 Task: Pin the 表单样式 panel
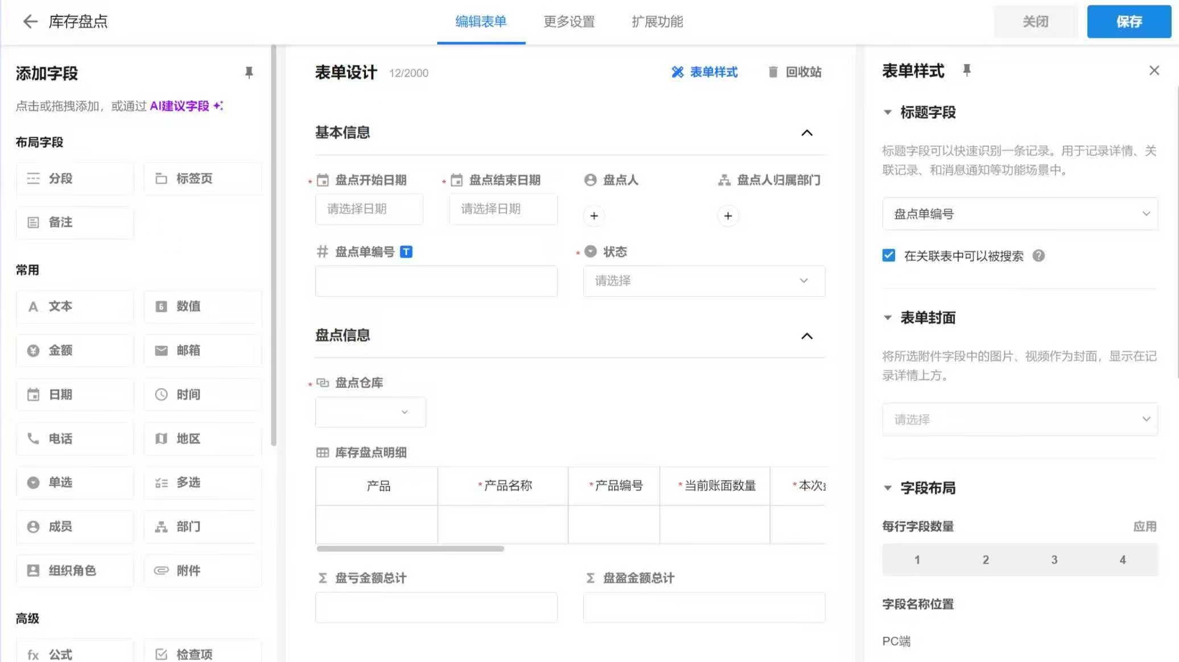coord(966,71)
